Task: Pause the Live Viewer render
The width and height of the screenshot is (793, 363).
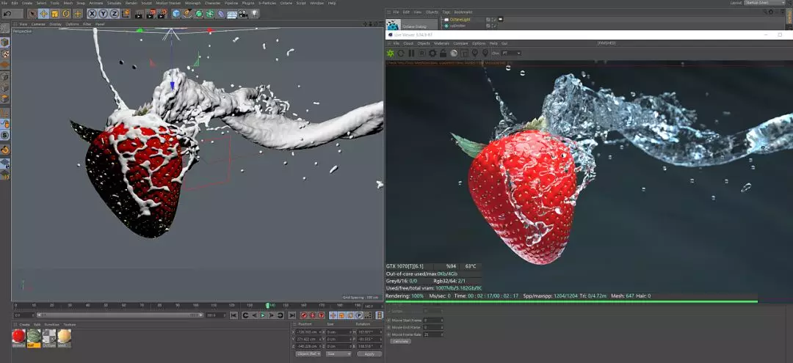Action: [411, 53]
